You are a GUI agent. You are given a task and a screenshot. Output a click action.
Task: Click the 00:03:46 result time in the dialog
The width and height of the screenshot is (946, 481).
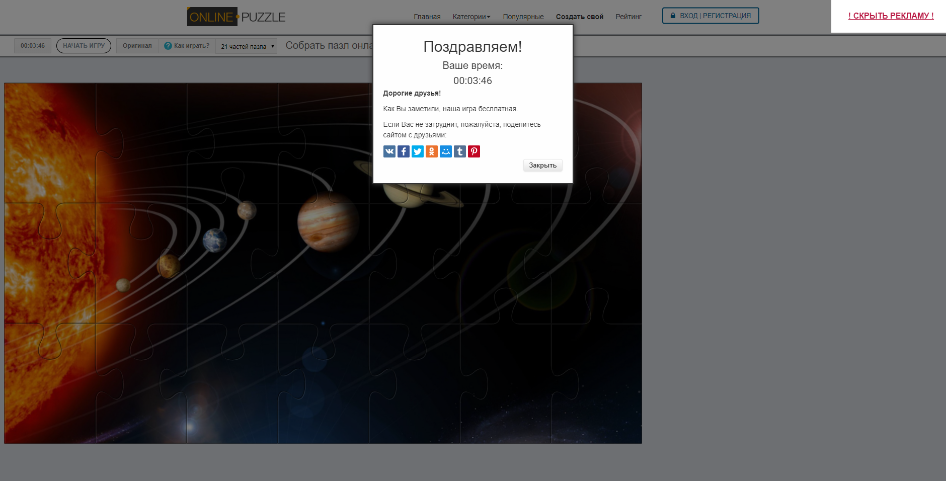click(x=472, y=81)
